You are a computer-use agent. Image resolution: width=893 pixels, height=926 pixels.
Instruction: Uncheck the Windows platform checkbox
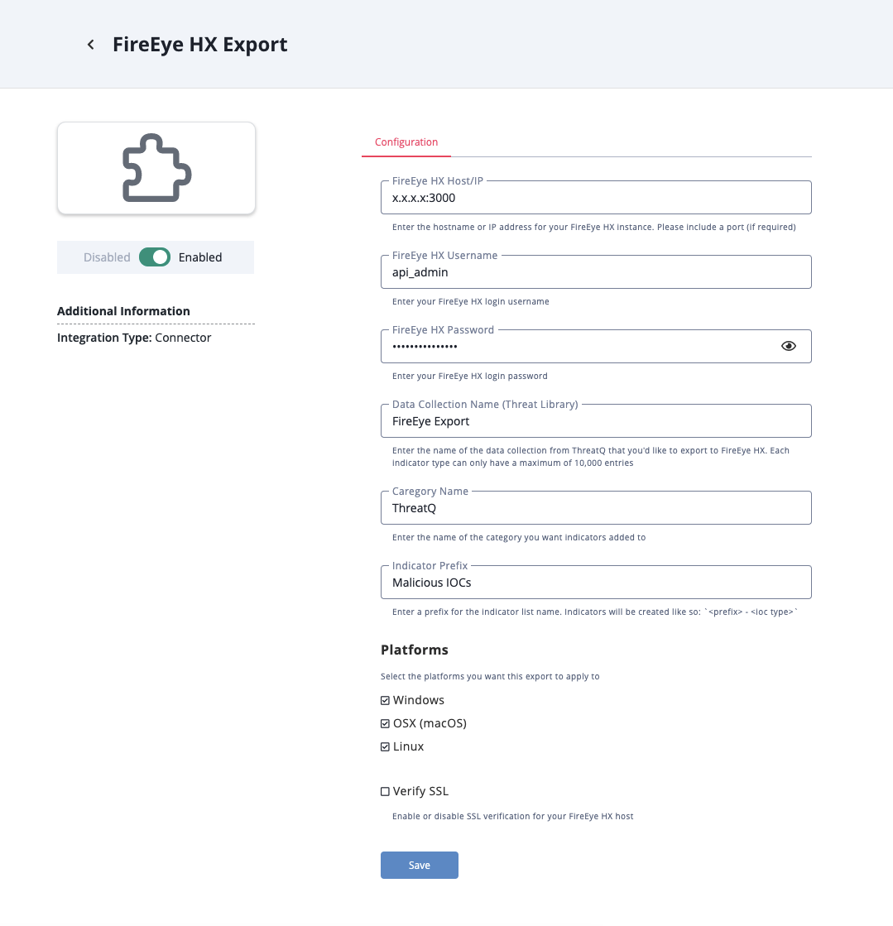[385, 700]
